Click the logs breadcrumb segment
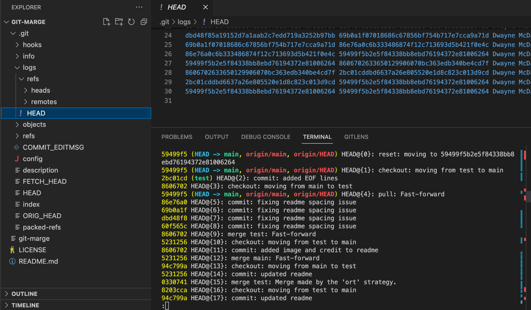531x310 pixels. [184, 22]
